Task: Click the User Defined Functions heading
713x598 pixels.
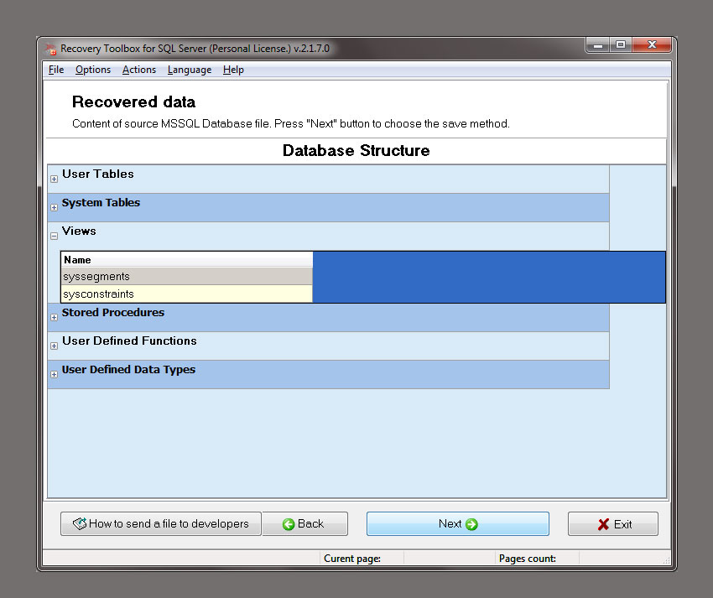Action: click(x=129, y=341)
